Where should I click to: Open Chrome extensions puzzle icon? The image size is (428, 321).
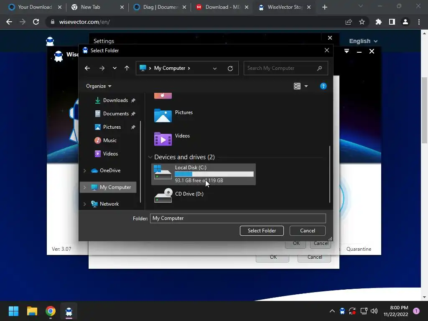[378, 22]
